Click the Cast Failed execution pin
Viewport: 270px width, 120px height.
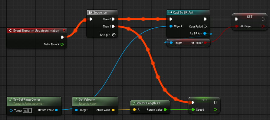[x=205, y=26]
